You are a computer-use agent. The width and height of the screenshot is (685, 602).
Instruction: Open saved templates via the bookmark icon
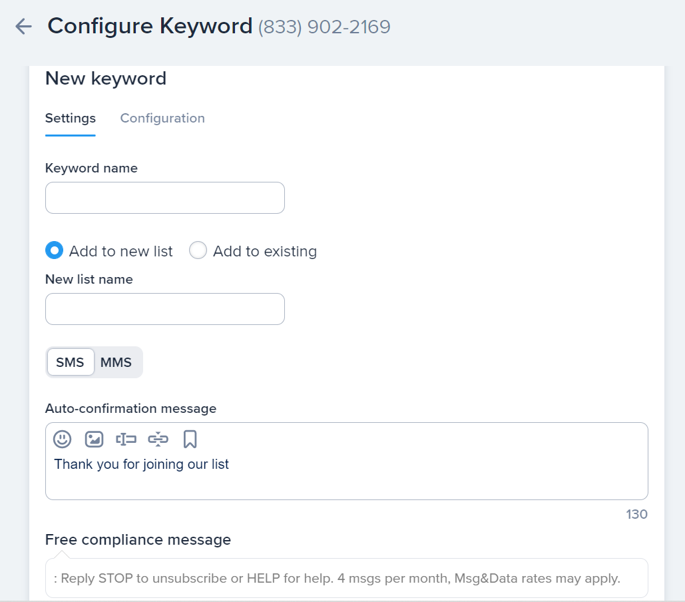[190, 439]
